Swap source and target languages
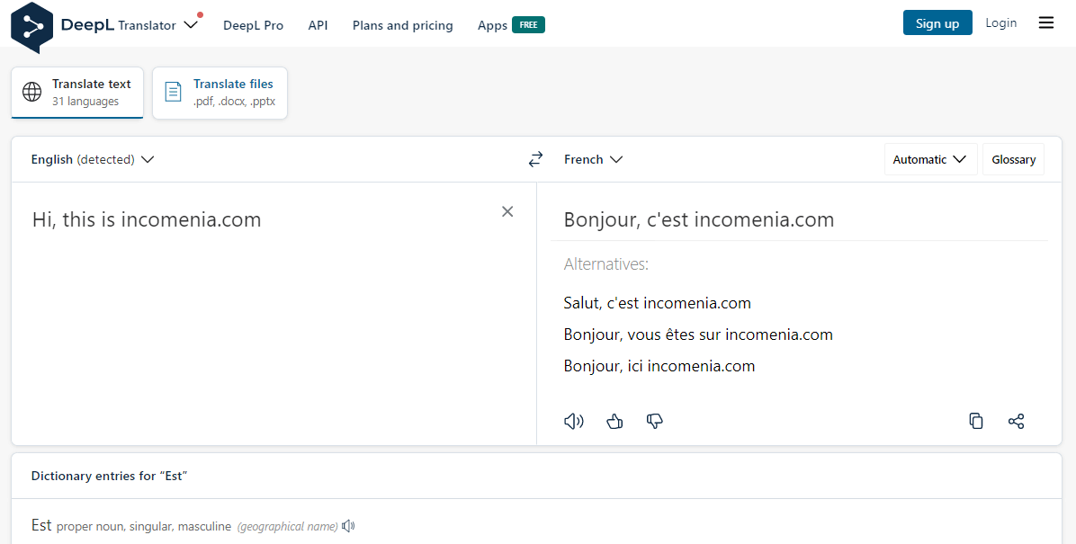Screen dimensions: 1076x544 tap(535, 159)
